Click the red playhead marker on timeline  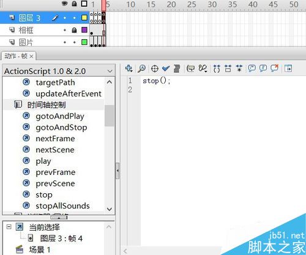point(103,6)
